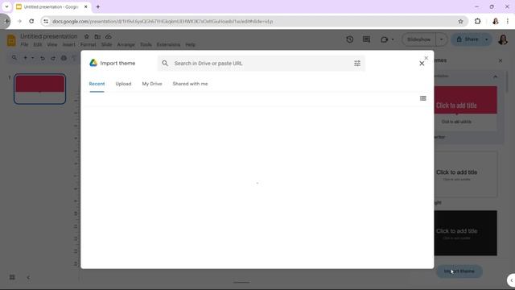
Task: Open Chrome three-dot menu
Action: click(508, 22)
